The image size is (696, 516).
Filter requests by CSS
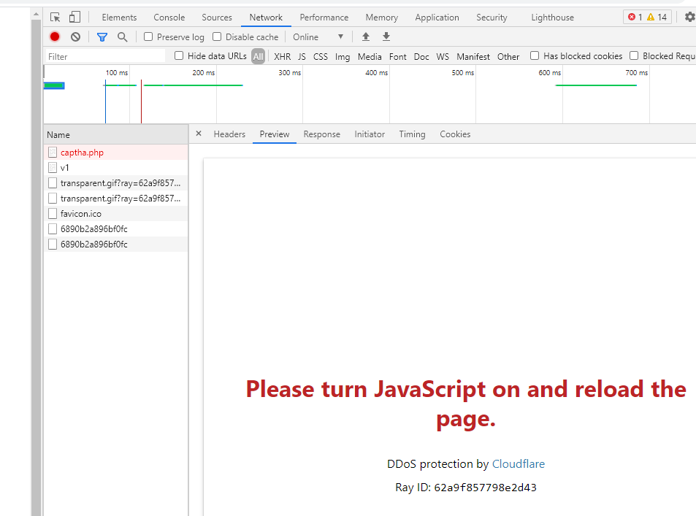pos(321,56)
